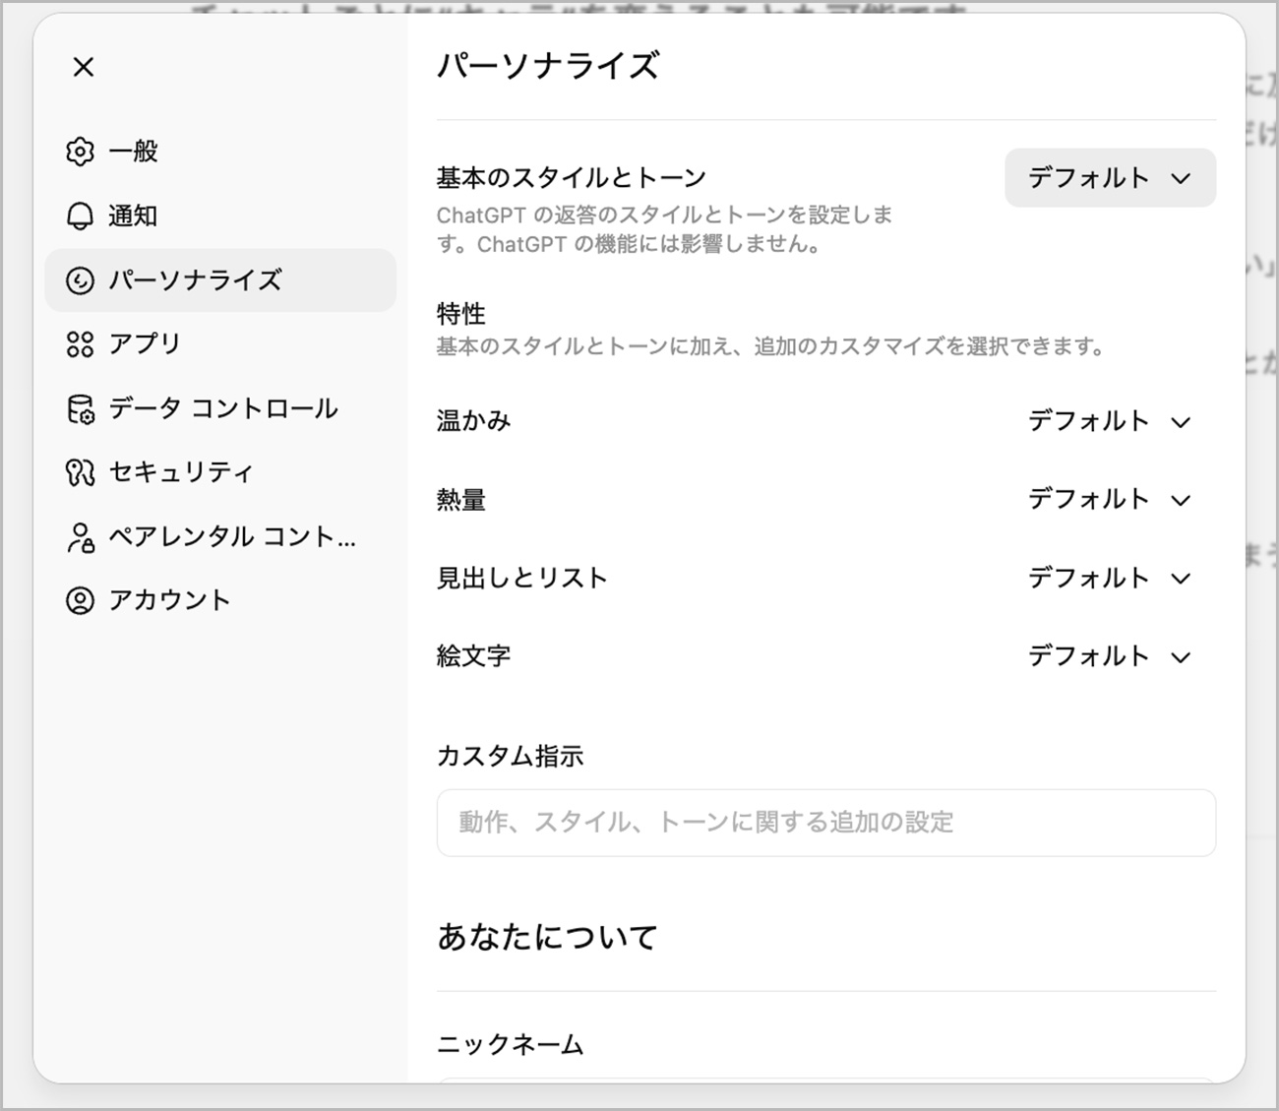Focus the カスタム指示 text field
This screenshot has width=1279, height=1111.
(825, 823)
